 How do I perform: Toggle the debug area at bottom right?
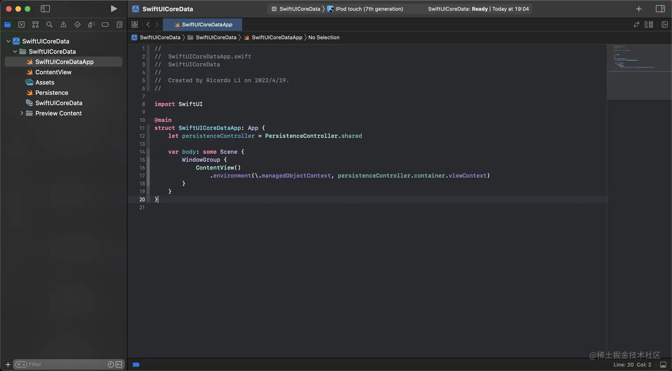point(663,365)
